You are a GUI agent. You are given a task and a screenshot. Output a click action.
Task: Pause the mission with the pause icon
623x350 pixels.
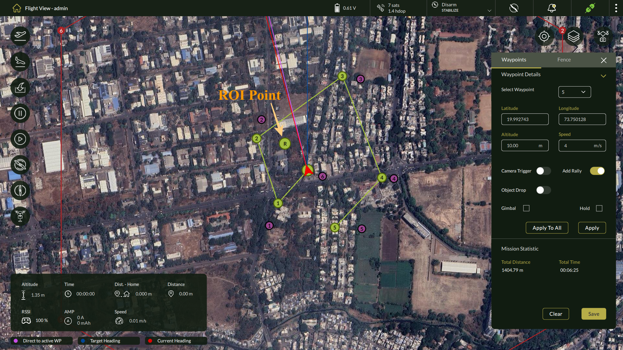click(x=20, y=113)
